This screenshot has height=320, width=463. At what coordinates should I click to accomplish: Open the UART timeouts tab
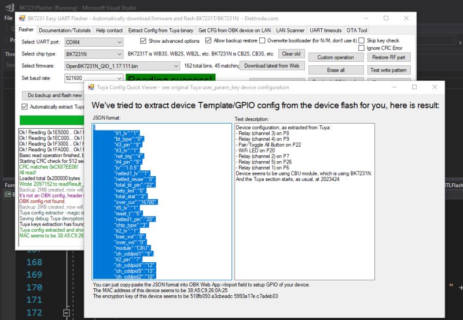[x=326, y=31]
